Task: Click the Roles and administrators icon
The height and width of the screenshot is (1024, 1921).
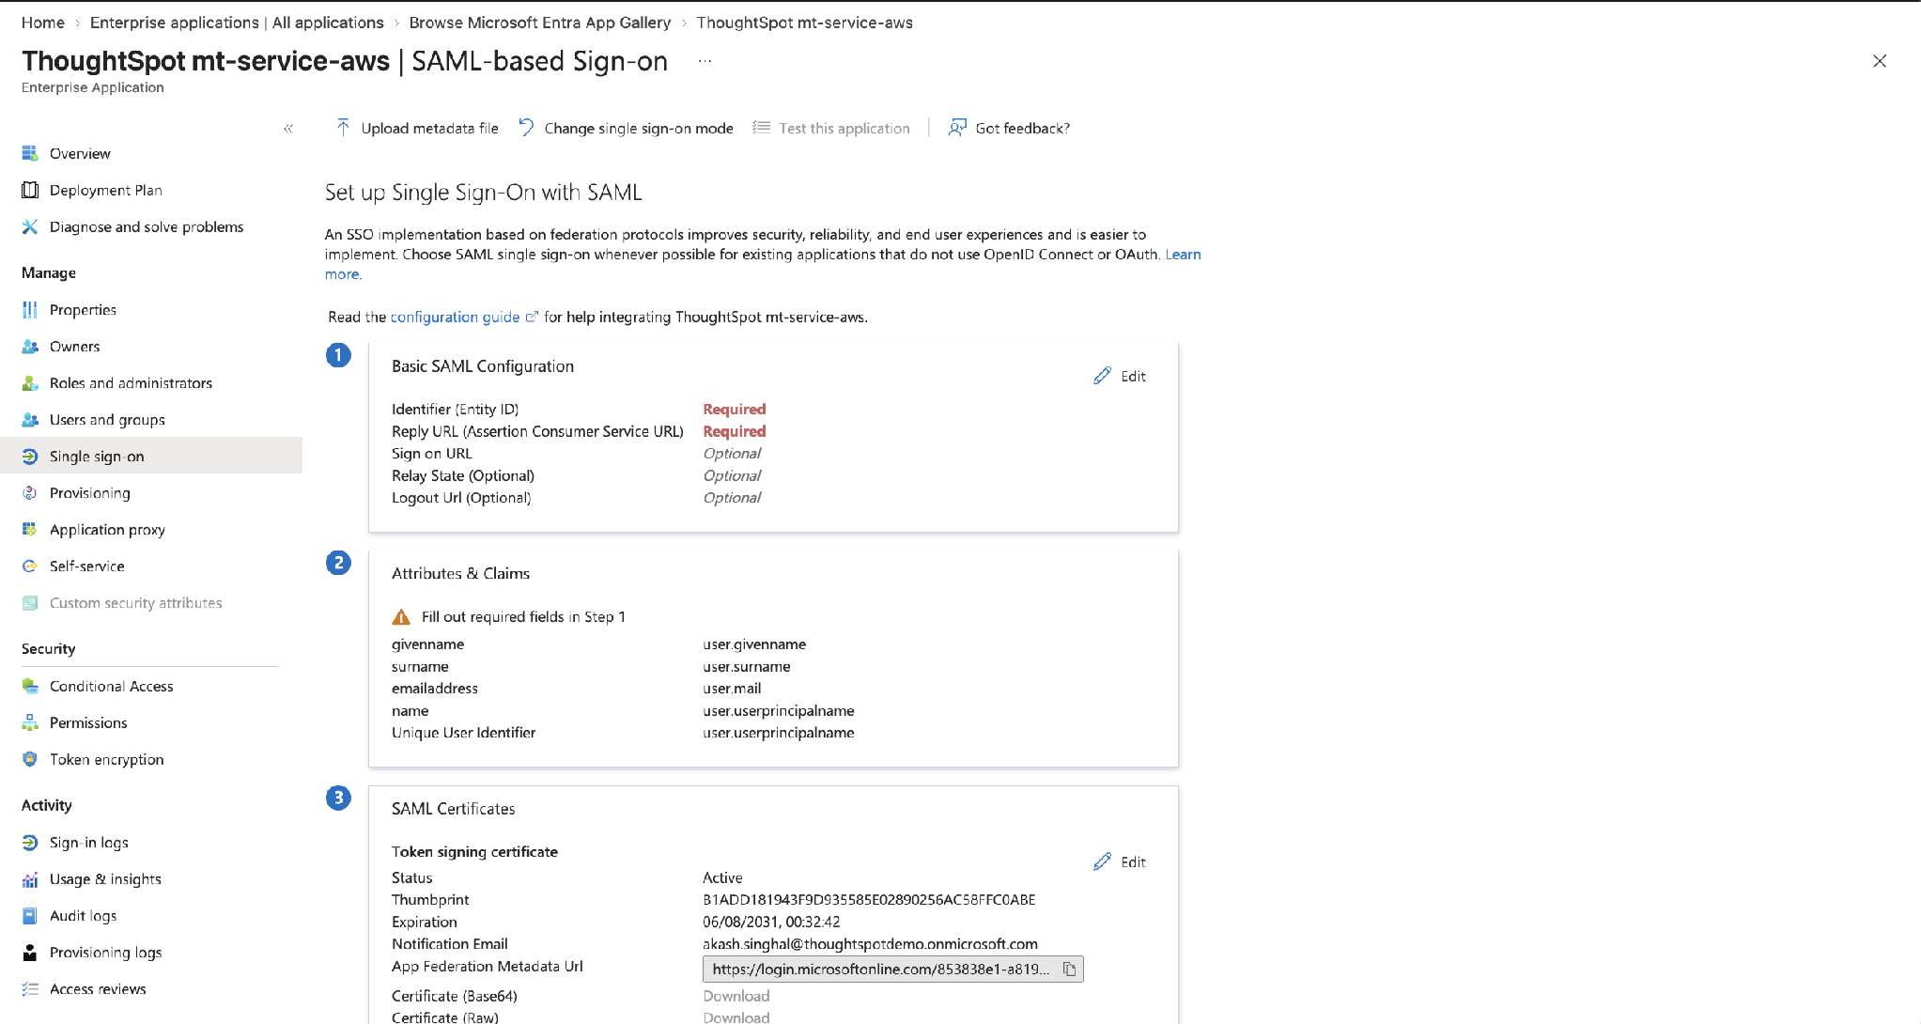Action: coord(30,382)
